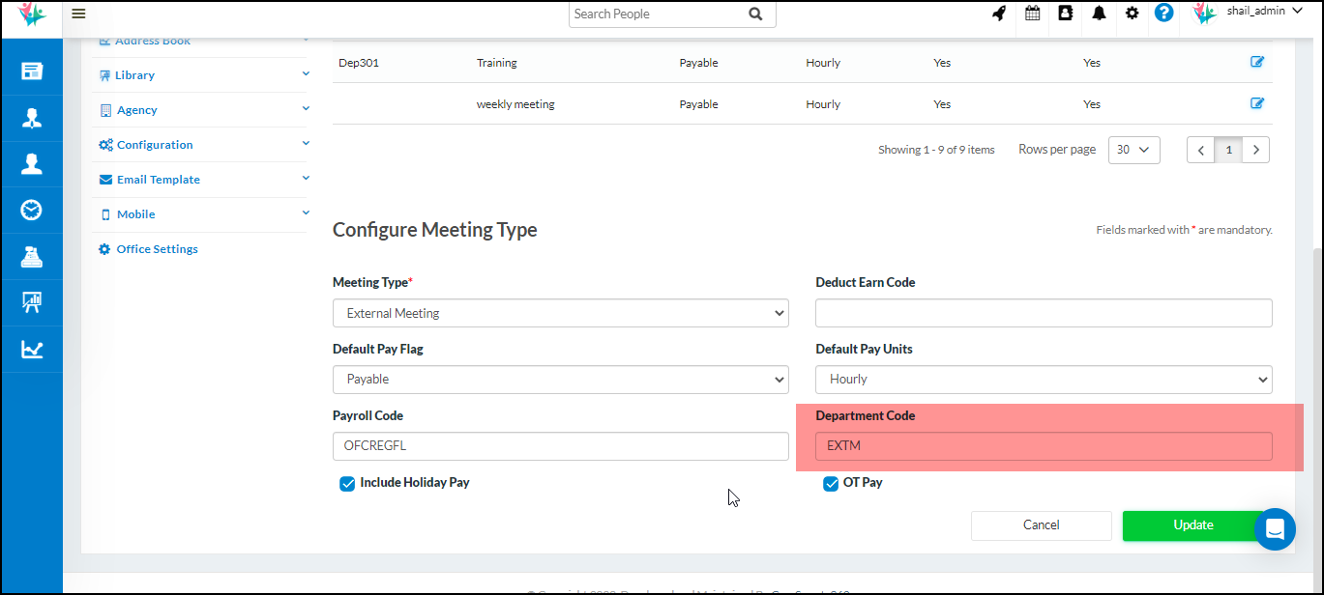Open the settings gear icon in header
Viewport: 1324px width, 595px height.
point(1132,14)
